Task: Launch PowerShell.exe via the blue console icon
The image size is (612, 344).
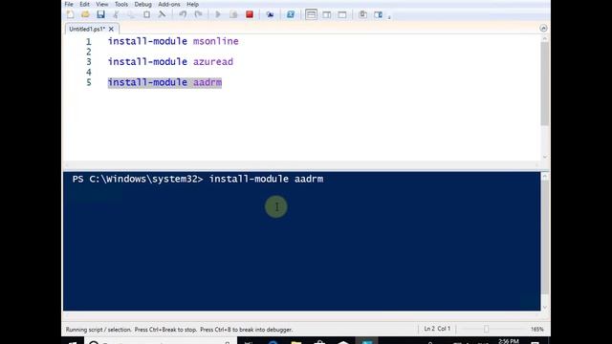Action: 291,15
